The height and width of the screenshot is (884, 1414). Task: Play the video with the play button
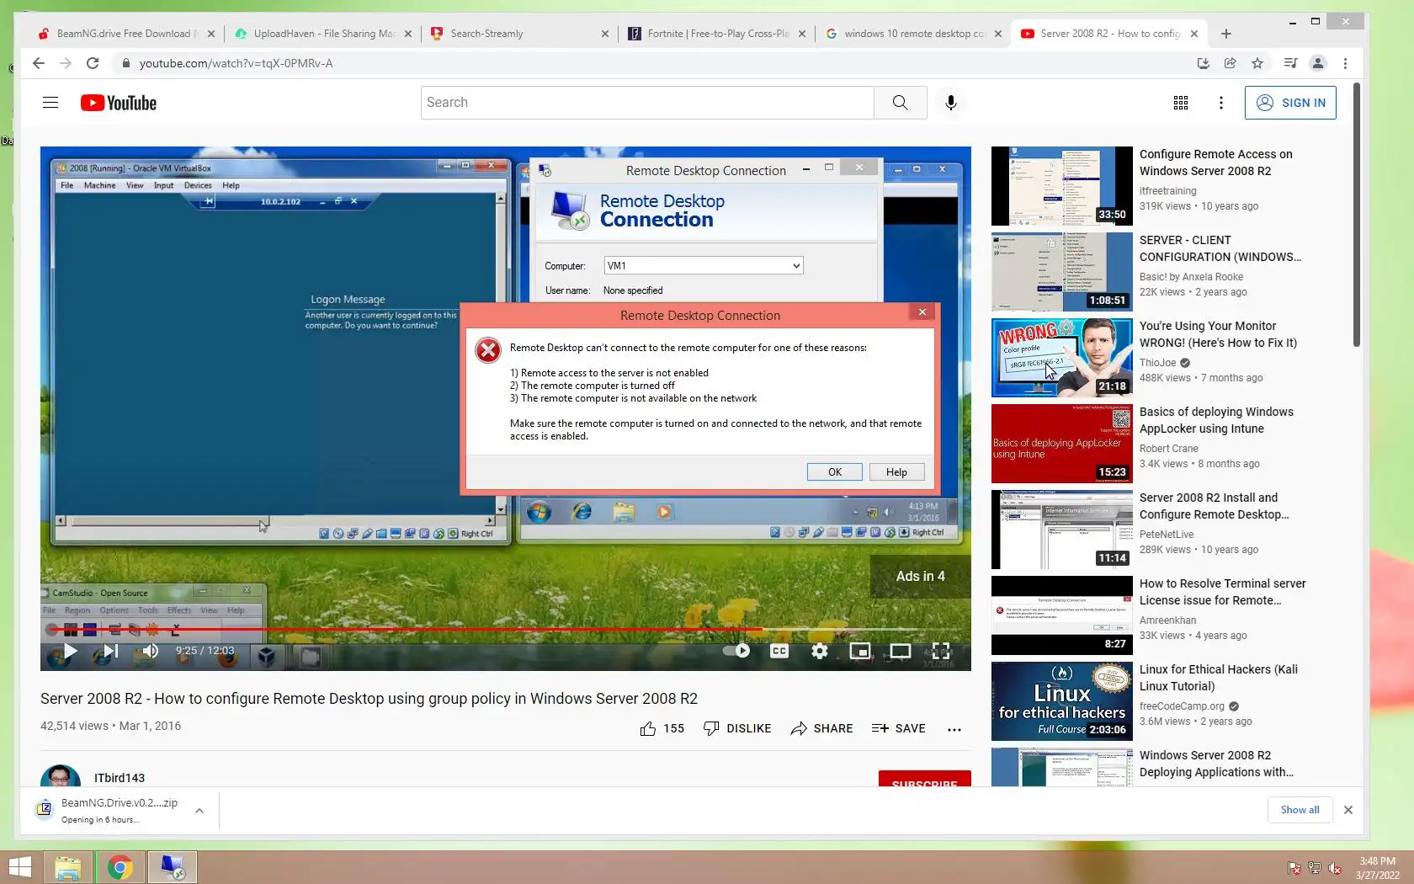[x=70, y=651]
